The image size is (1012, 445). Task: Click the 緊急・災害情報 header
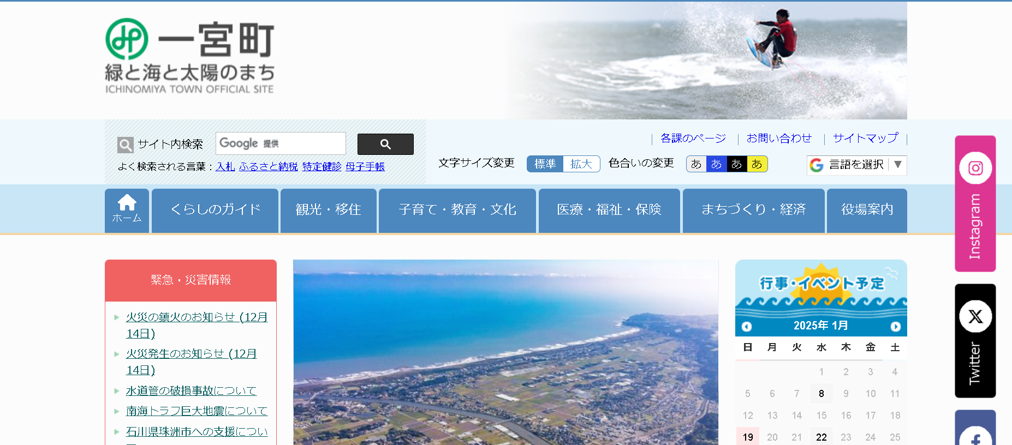click(191, 280)
